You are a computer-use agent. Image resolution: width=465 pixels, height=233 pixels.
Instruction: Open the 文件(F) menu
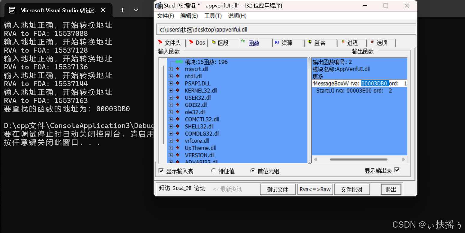click(165, 16)
